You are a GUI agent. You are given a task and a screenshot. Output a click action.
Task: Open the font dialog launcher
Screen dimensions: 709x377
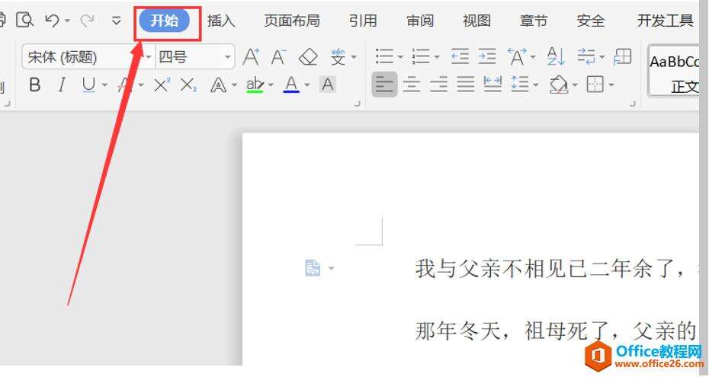pos(358,104)
